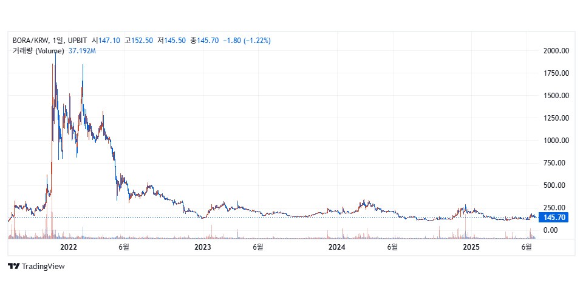Screen dimensions: 583x303
Task: Click the 고152.50 high price value
Action: pyautogui.click(x=137, y=41)
